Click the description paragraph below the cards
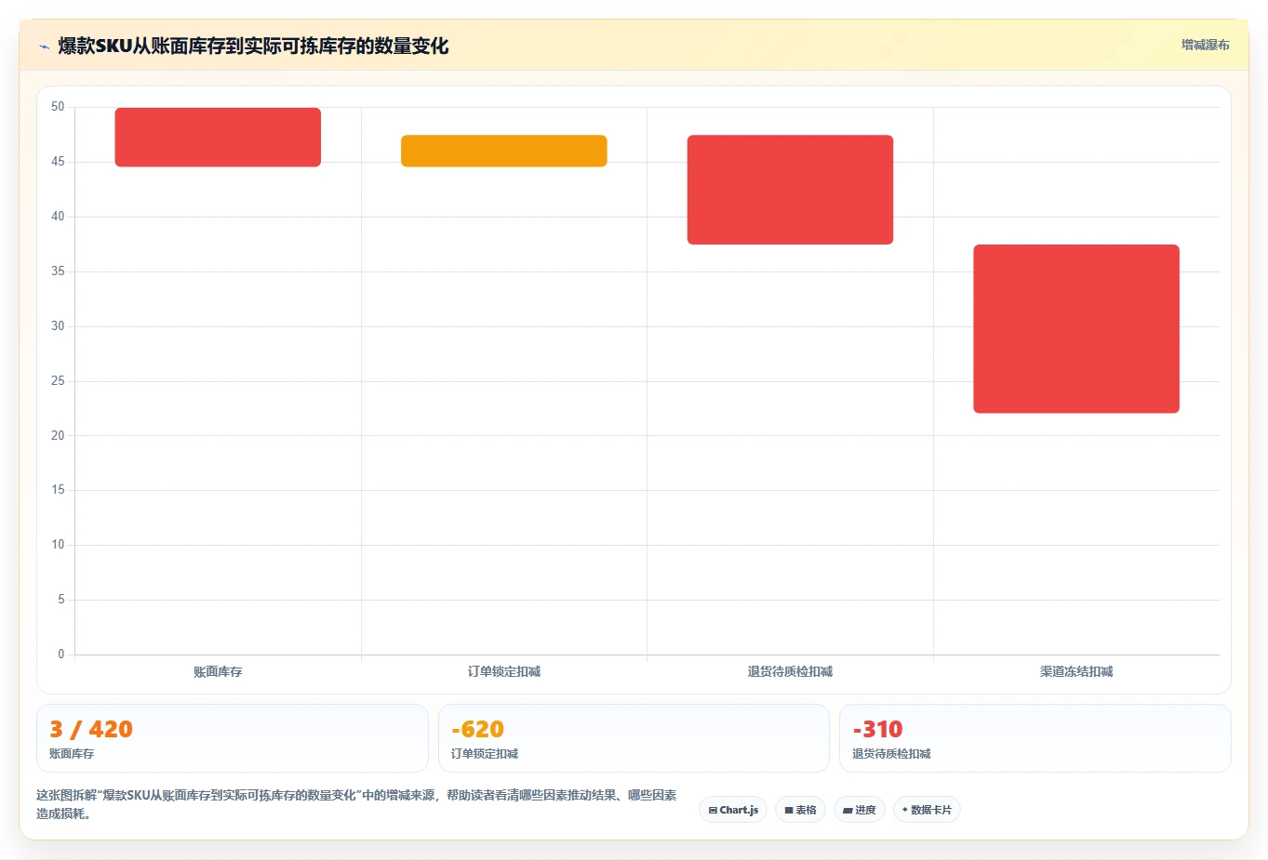 (x=356, y=804)
